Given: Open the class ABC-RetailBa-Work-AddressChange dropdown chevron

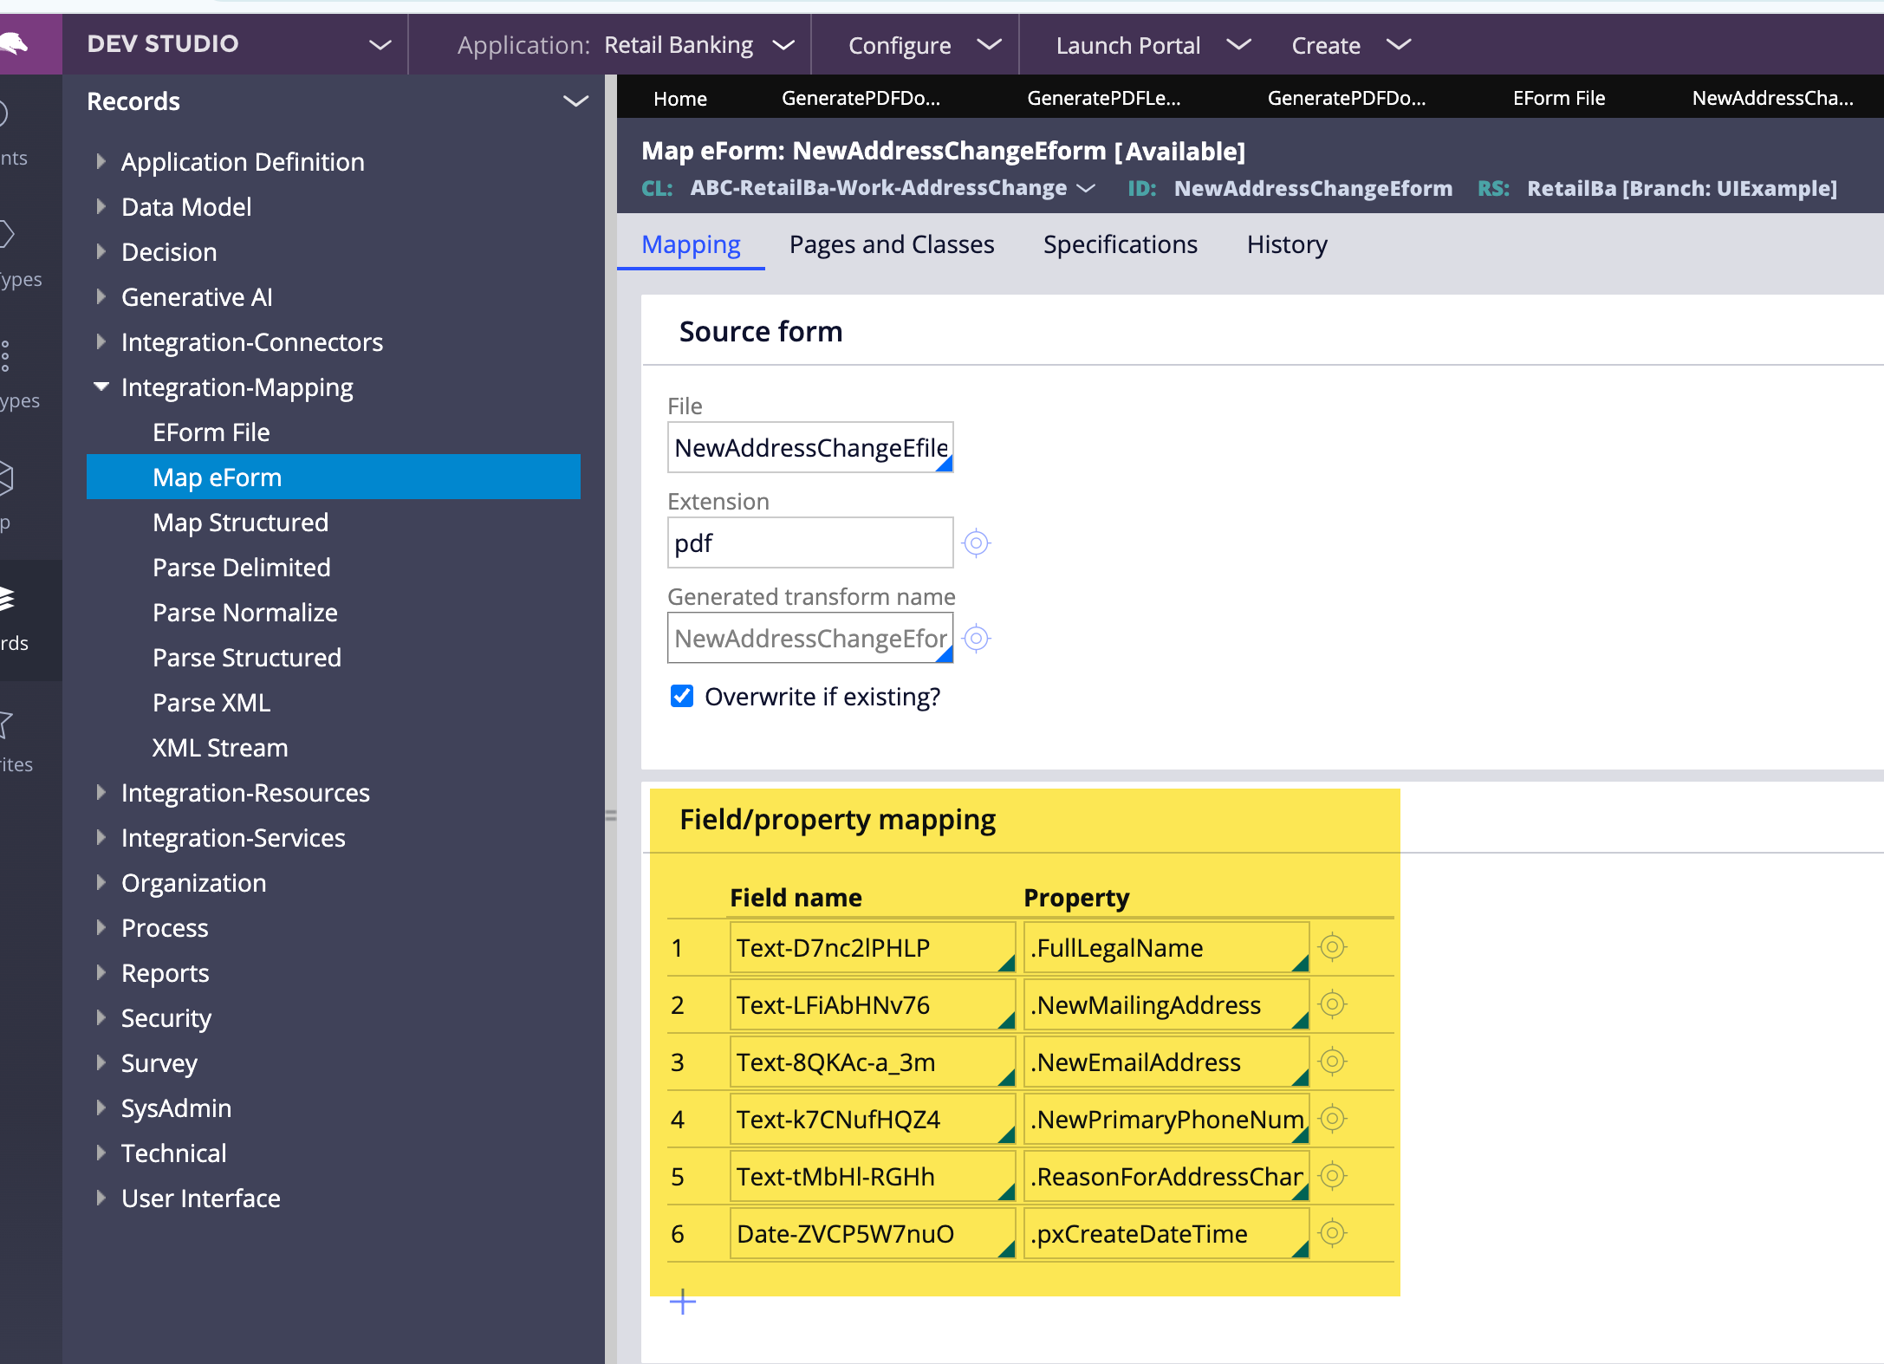Looking at the screenshot, I should 1086,188.
